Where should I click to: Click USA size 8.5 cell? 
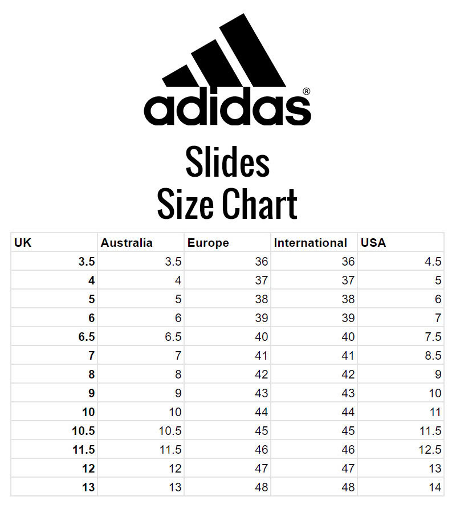pos(401,356)
